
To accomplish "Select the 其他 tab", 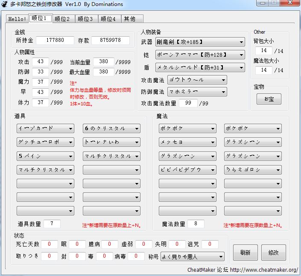I will pos(132,19).
